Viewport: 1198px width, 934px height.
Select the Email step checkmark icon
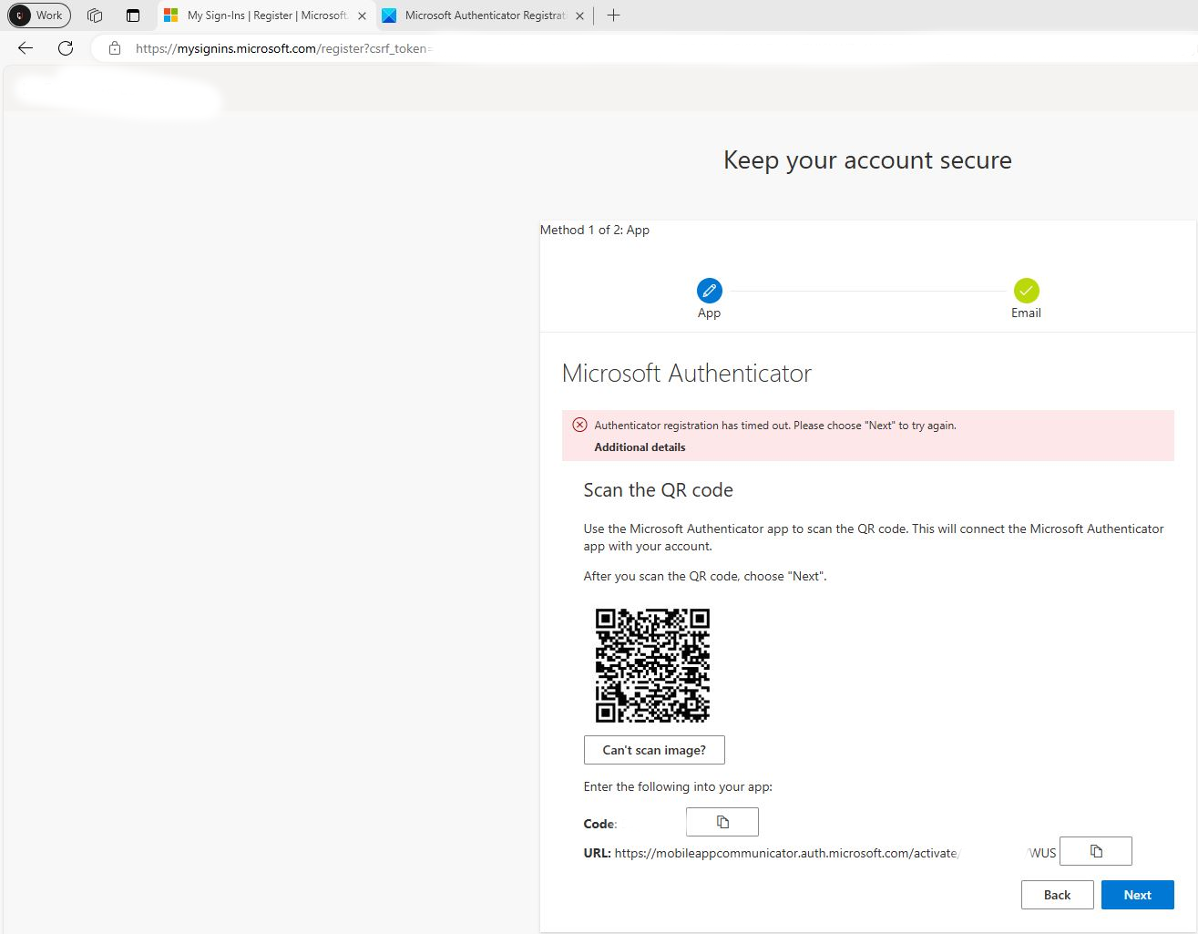pos(1026,291)
